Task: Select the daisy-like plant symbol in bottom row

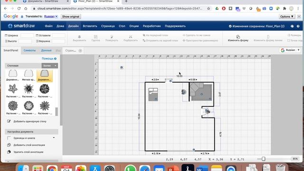Action: 44,106
